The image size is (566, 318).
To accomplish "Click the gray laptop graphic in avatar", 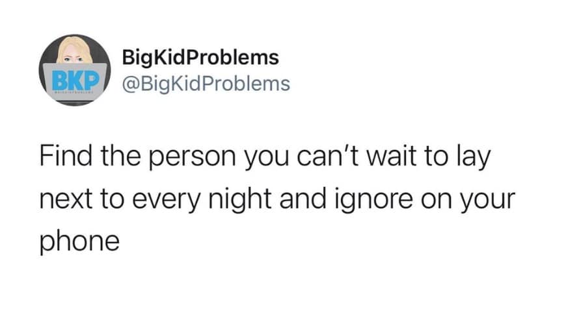I will tap(75, 82).
